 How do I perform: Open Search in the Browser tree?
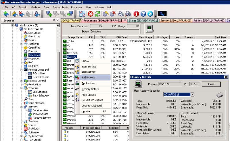[32, 99]
